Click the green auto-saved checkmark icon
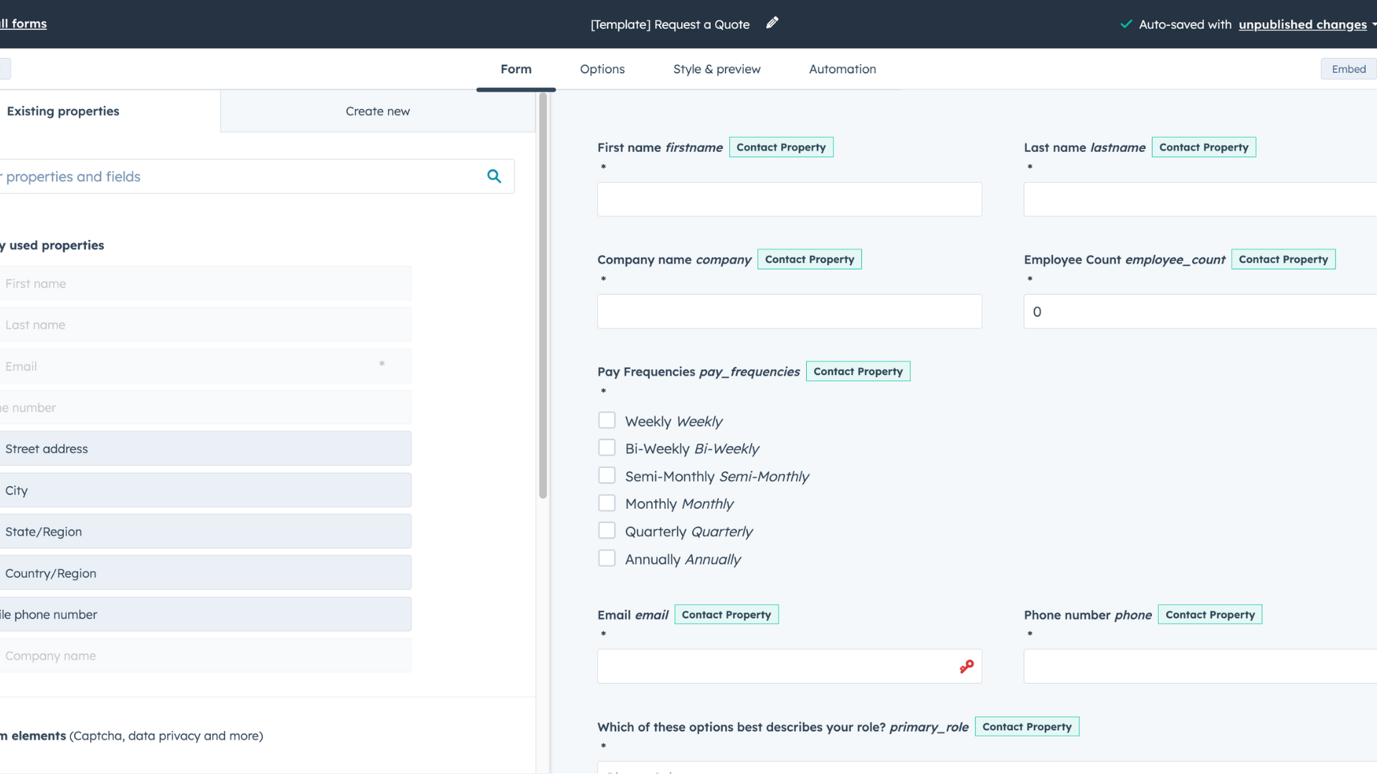The width and height of the screenshot is (1377, 774). [x=1126, y=24]
